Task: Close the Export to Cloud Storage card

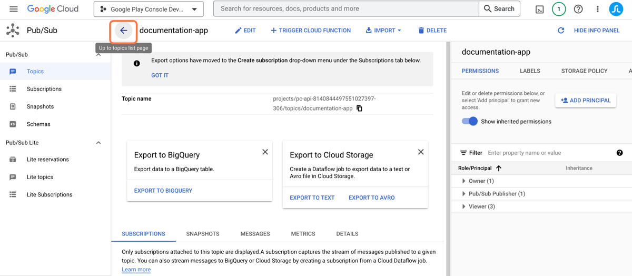Action: [421, 152]
